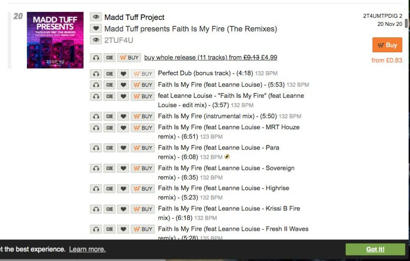This screenshot has width=410, height=261.
Task: Cue the Para remix
Action: pyautogui.click(x=110, y=148)
